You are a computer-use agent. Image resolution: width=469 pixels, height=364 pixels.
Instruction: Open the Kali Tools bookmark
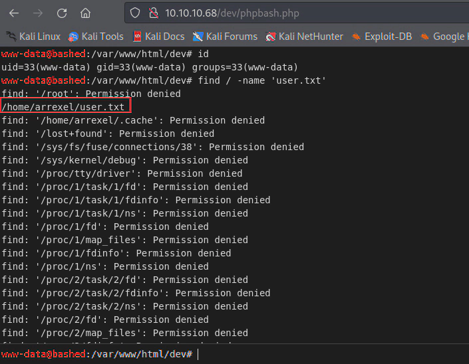[x=96, y=37]
